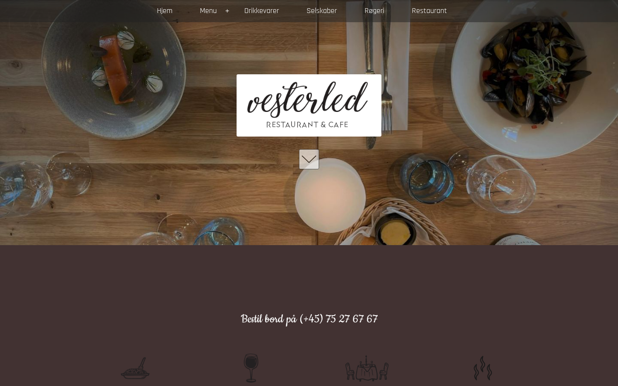Click the Vesterled Restaurant & Cafe logo
Viewport: 618px width, 386px height.
pos(309,105)
